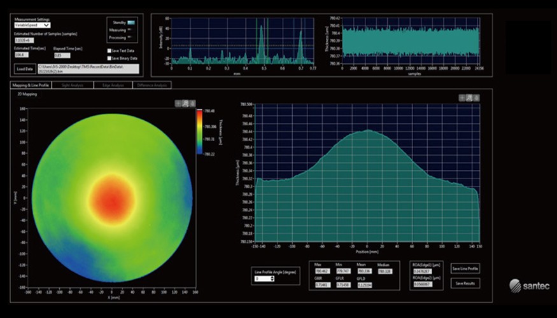Image resolution: width=557 pixels, height=318 pixels.
Task: Click the red center of the 2D thickness map
Action: point(112,200)
